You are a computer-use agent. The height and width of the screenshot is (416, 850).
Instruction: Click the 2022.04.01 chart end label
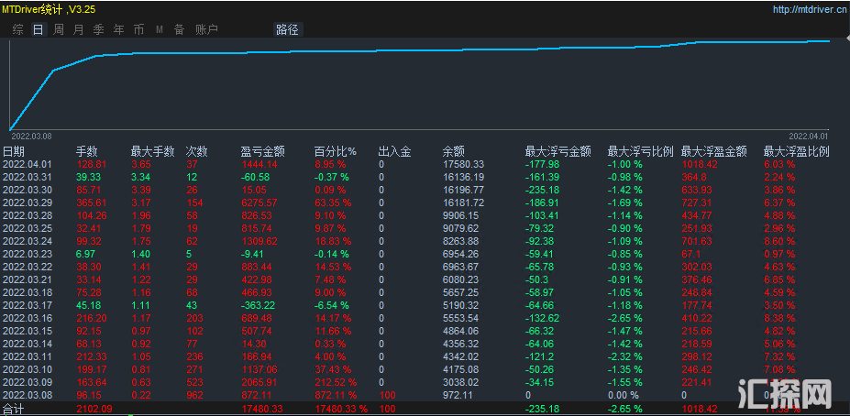pyautogui.click(x=808, y=136)
